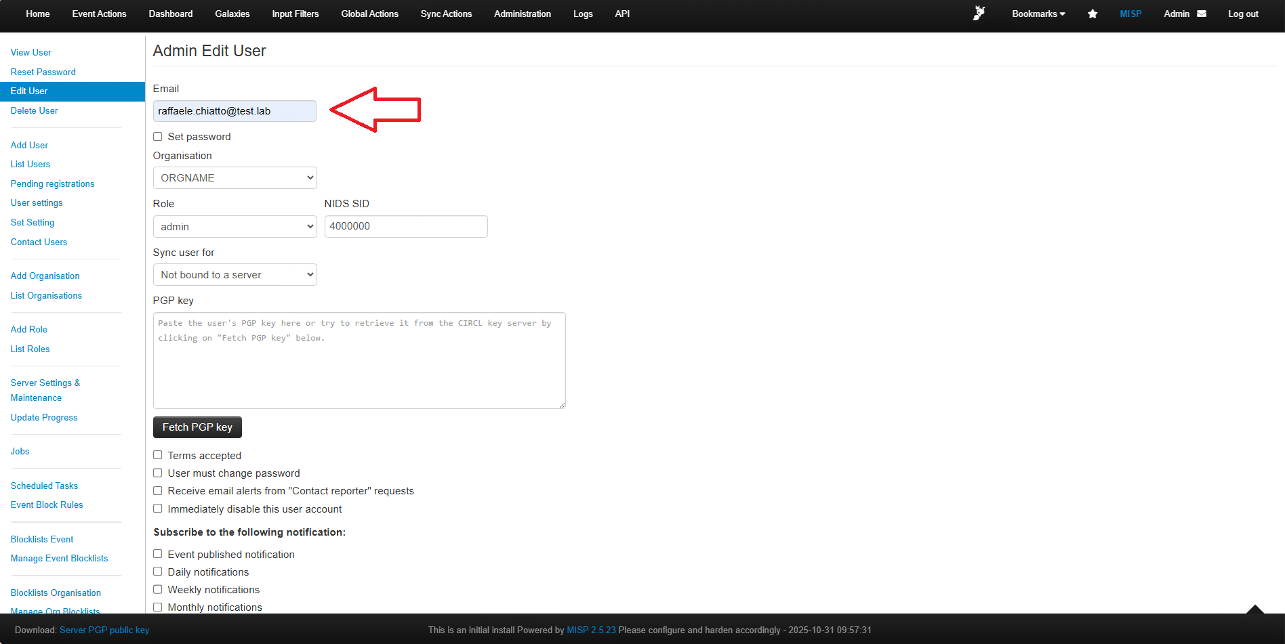Open the Administration menu in navbar
1285x644 pixels.
tap(522, 14)
